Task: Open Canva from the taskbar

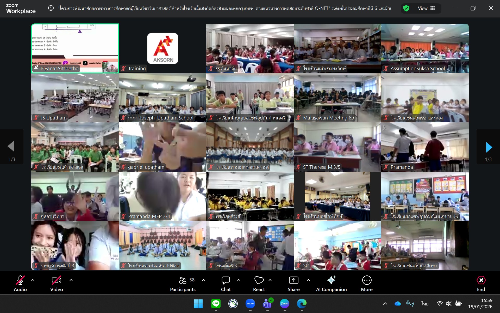Action: pos(285,304)
